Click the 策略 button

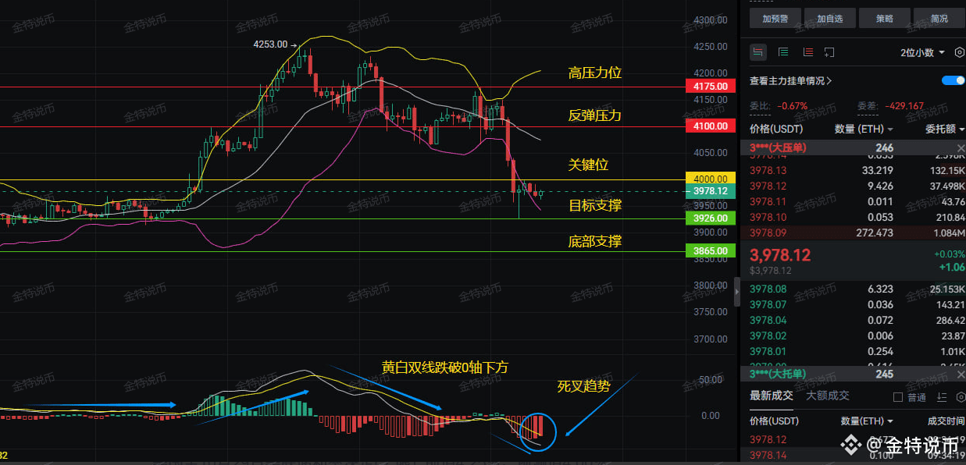click(885, 19)
